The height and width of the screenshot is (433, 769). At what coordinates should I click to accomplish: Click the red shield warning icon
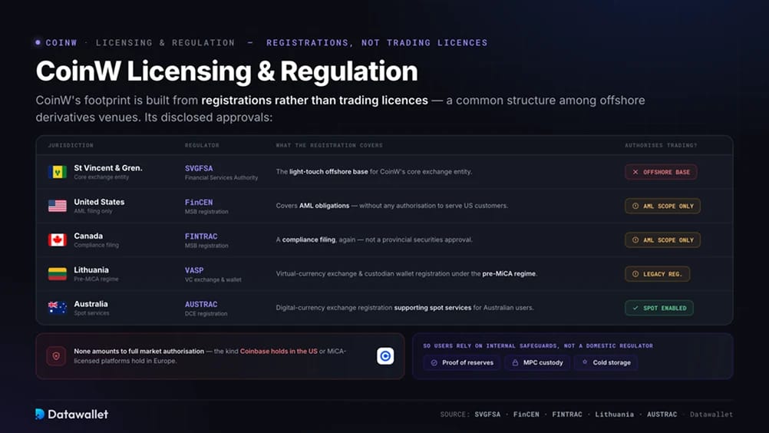(56, 356)
